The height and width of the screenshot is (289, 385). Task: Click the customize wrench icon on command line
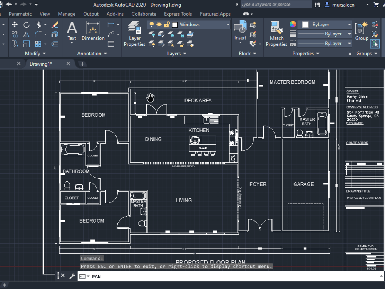tap(72, 276)
